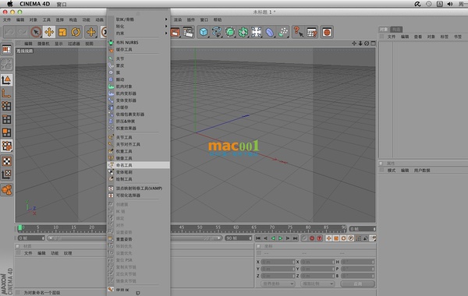
Task: Add a Cube primitive object
Action: [204, 32]
